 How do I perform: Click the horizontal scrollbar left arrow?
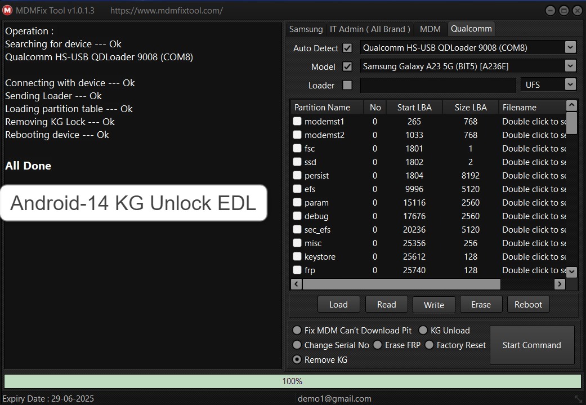click(296, 284)
